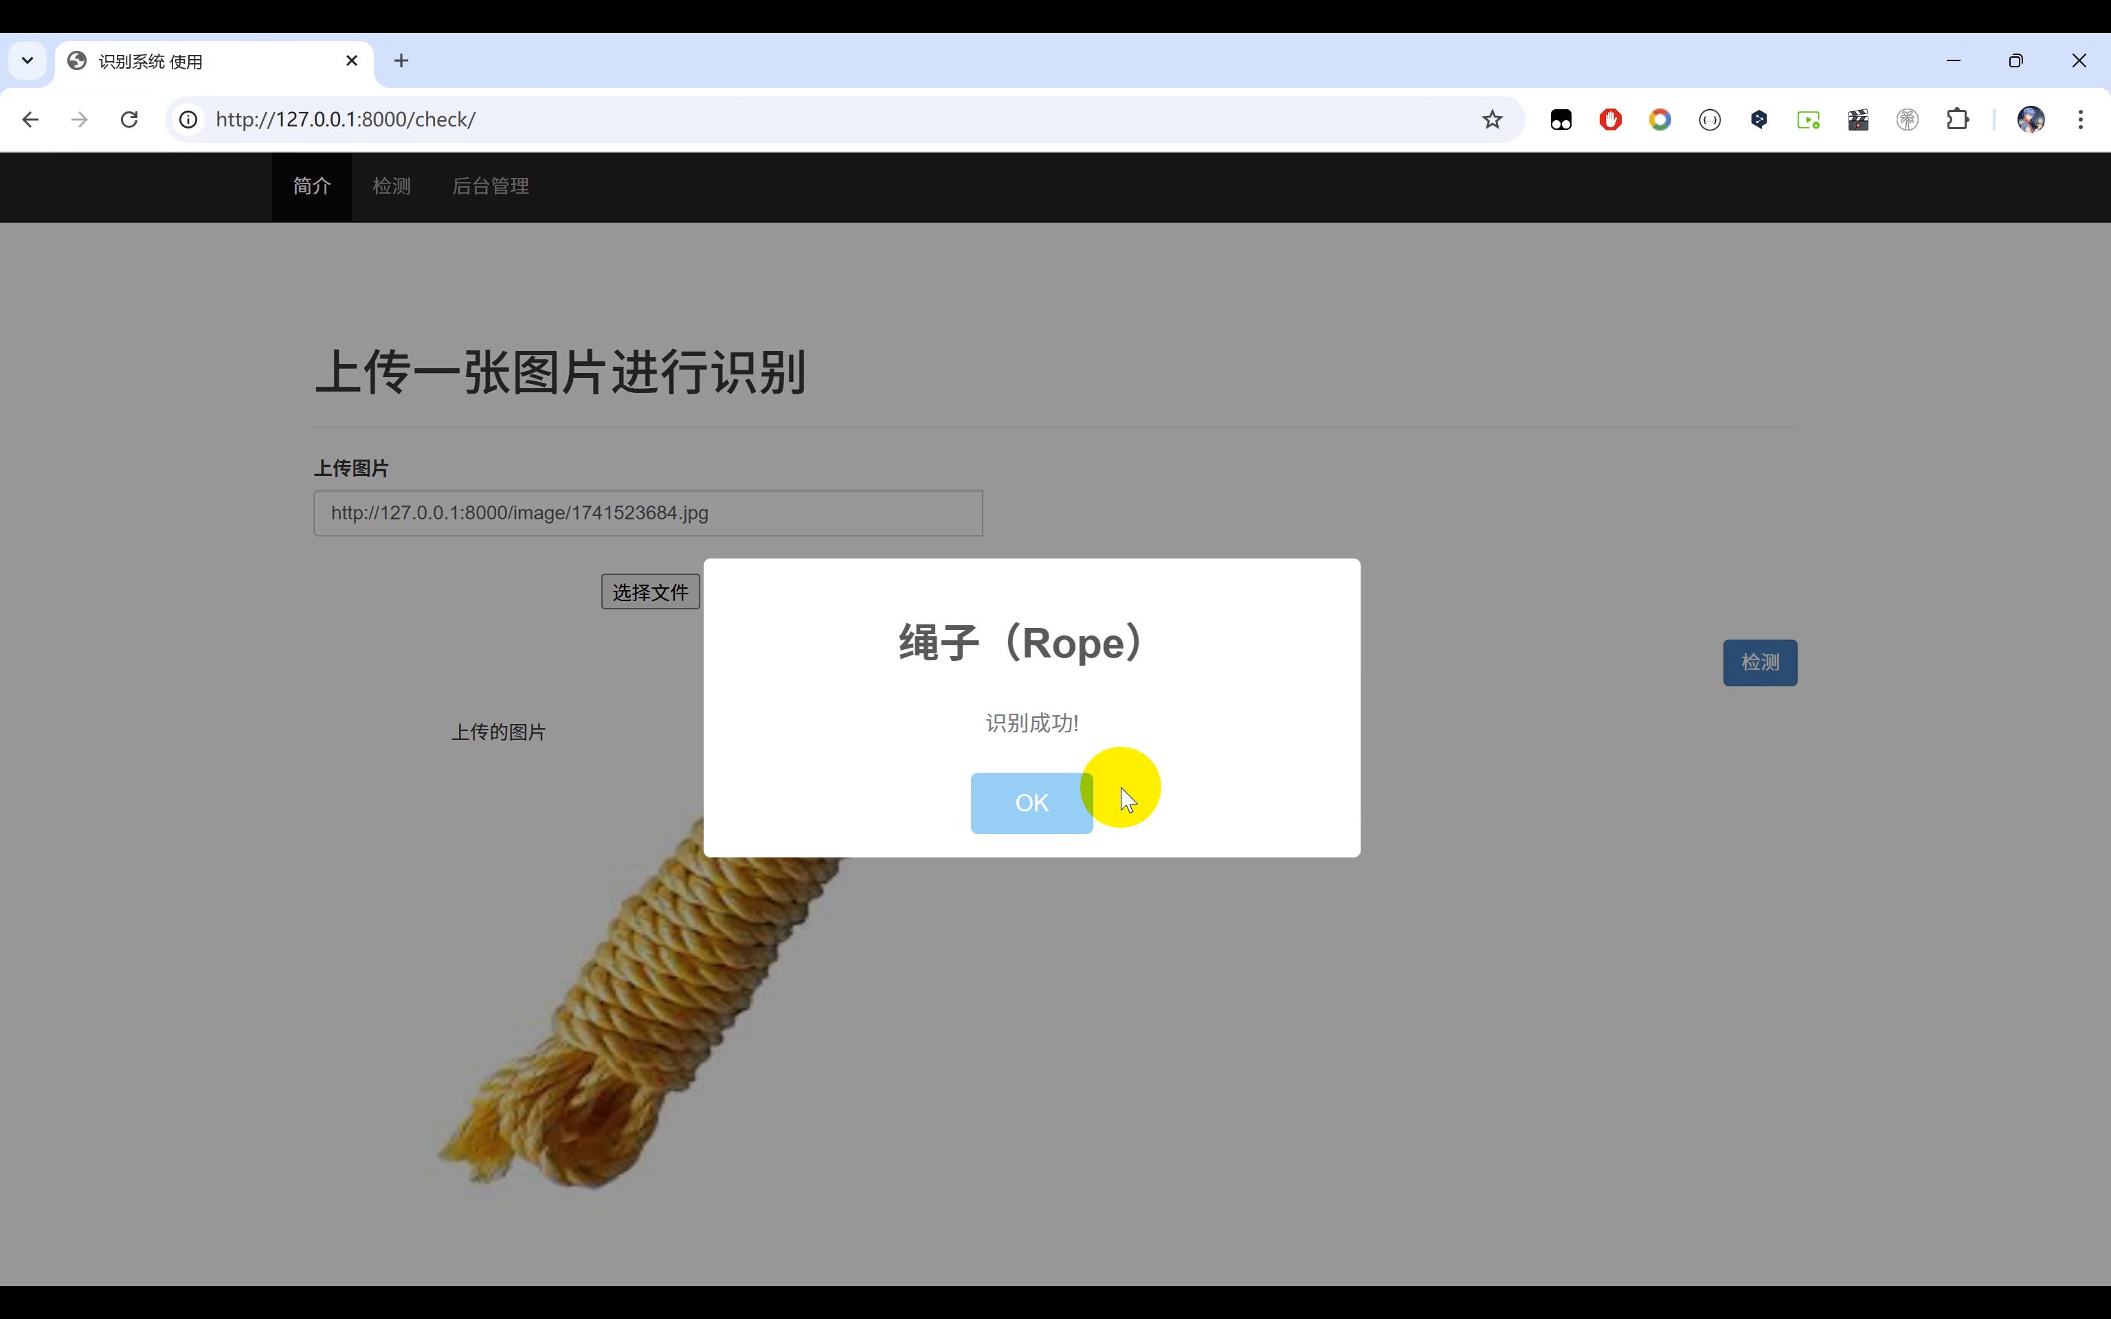The width and height of the screenshot is (2111, 1319).
Task: Open the 后台管理 nav item
Action: click(x=490, y=187)
